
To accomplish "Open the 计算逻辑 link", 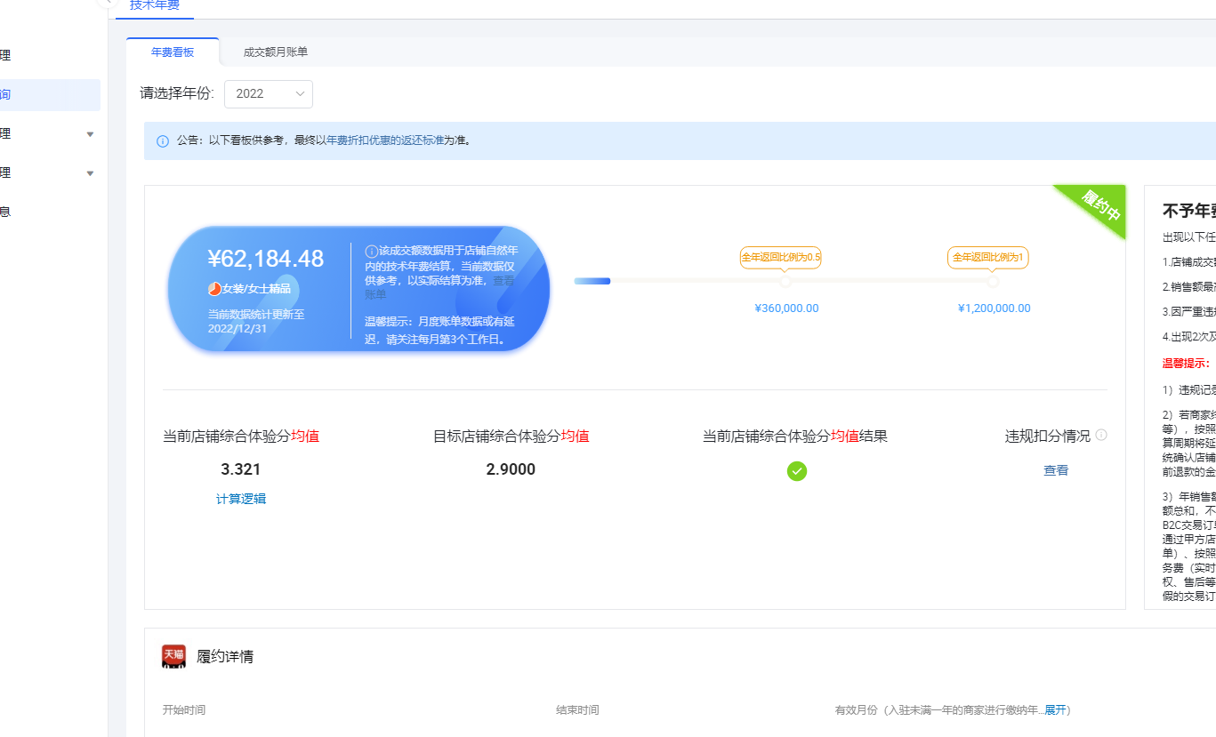I will [x=241, y=500].
